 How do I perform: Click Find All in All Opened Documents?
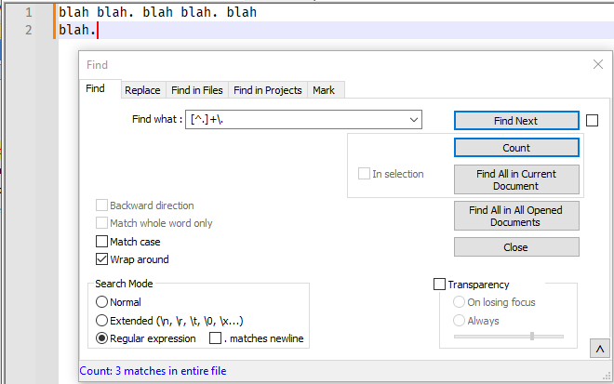[x=516, y=216]
